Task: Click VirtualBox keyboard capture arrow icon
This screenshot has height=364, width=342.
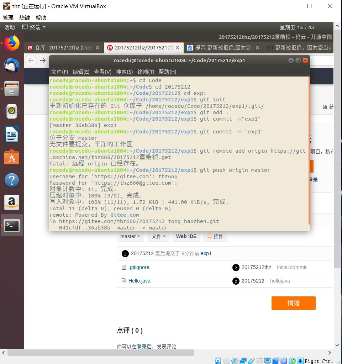Action: [x=300, y=360]
